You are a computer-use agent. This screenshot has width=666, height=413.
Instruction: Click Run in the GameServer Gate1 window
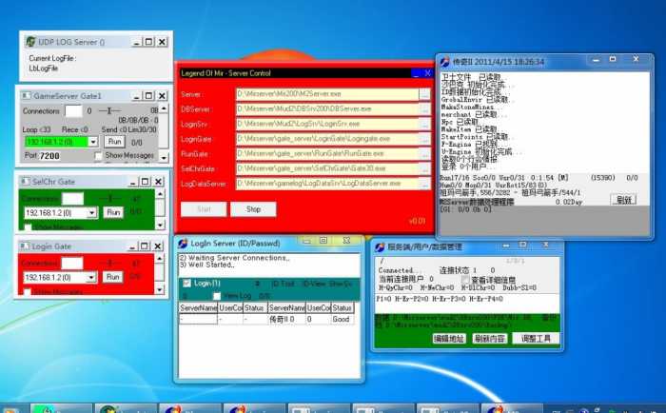click(x=114, y=142)
